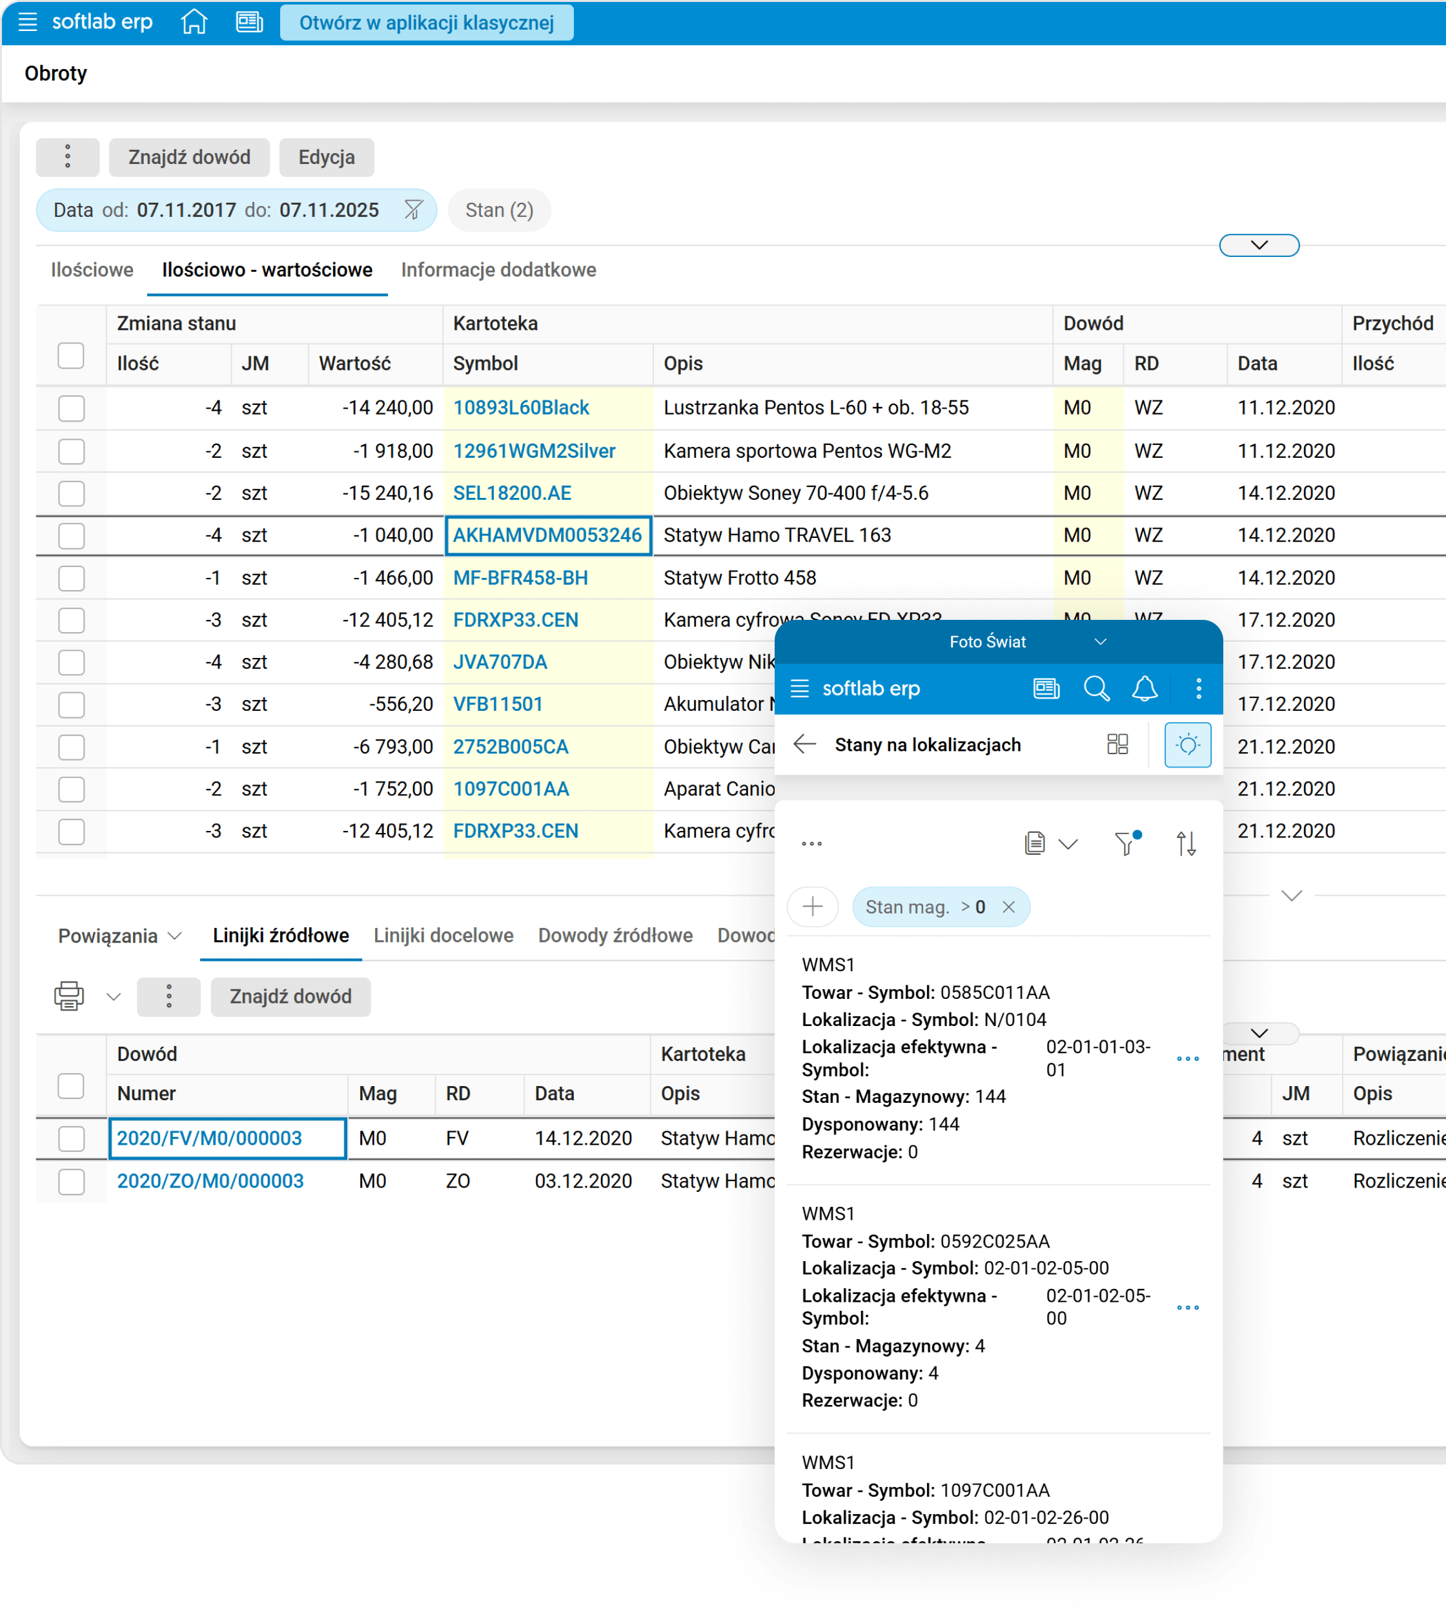Check the row for 10893L60Black

click(x=72, y=409)
